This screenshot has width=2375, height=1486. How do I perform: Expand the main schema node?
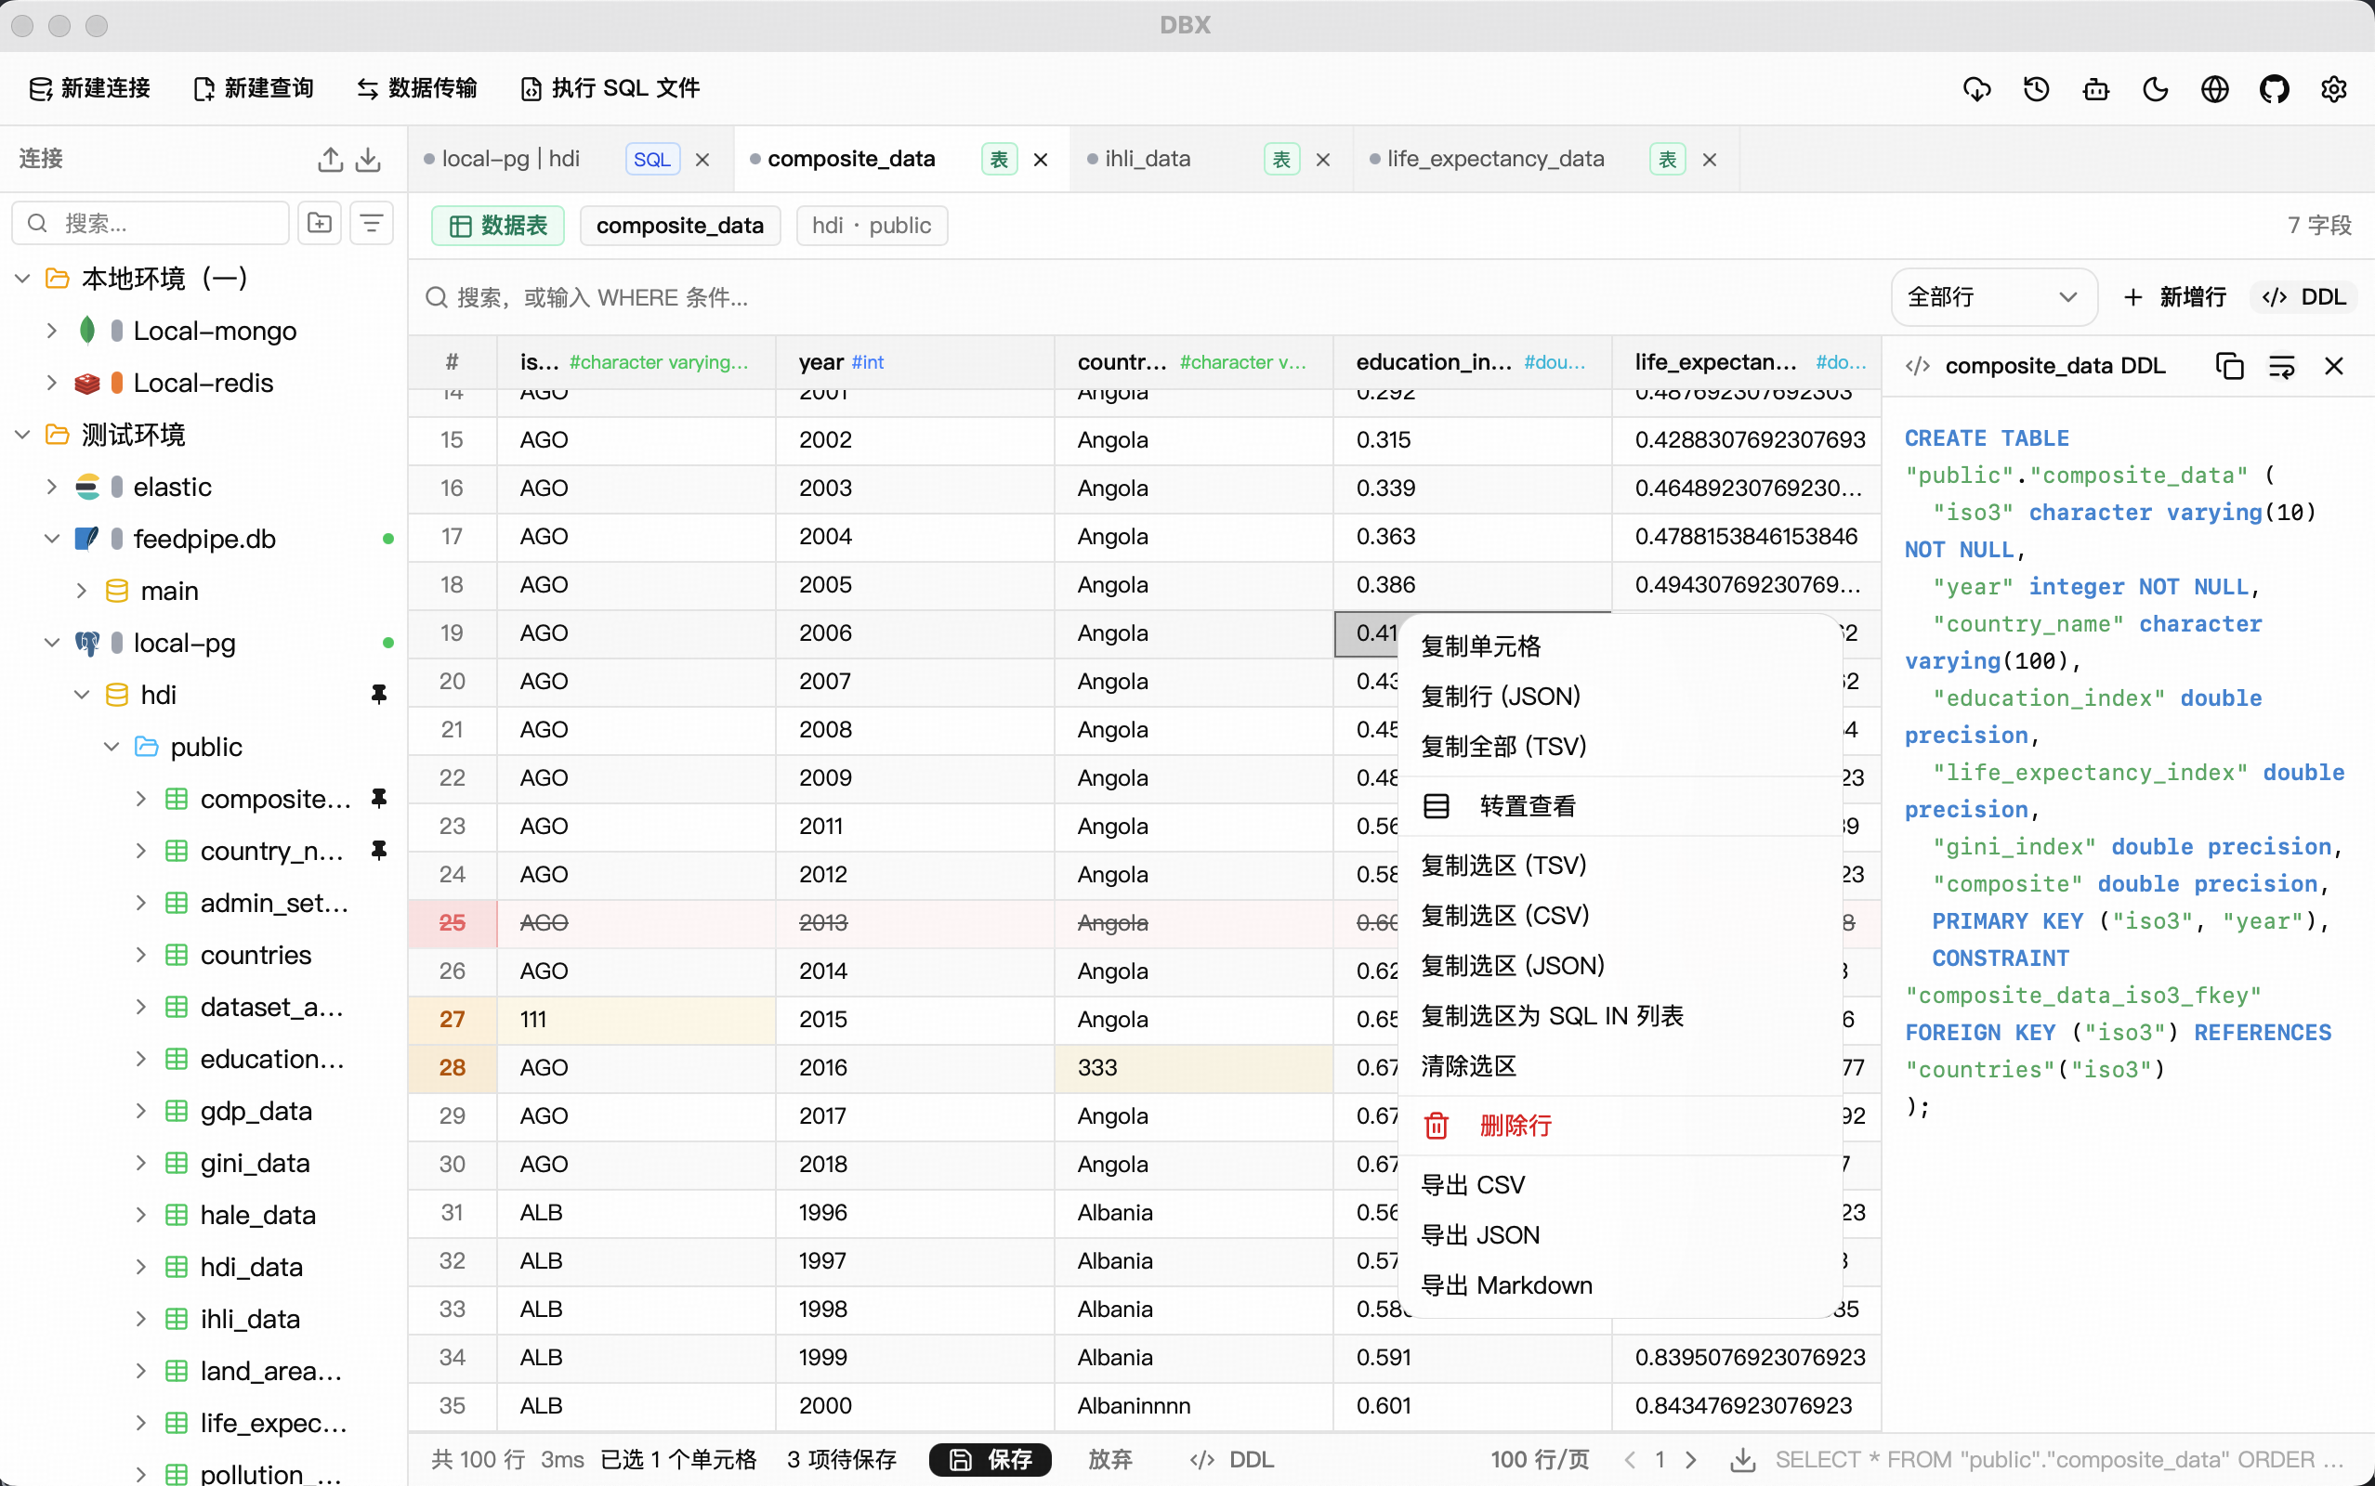coord(82,591)
